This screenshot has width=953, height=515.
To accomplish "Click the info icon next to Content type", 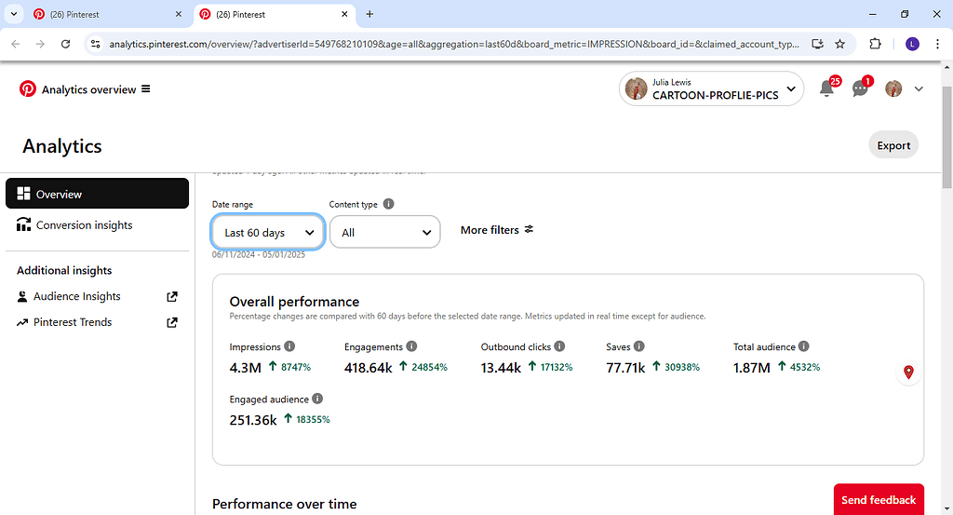I will pos(388,204).
